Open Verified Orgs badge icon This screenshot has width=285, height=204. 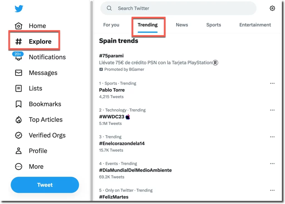pos(19,135)
